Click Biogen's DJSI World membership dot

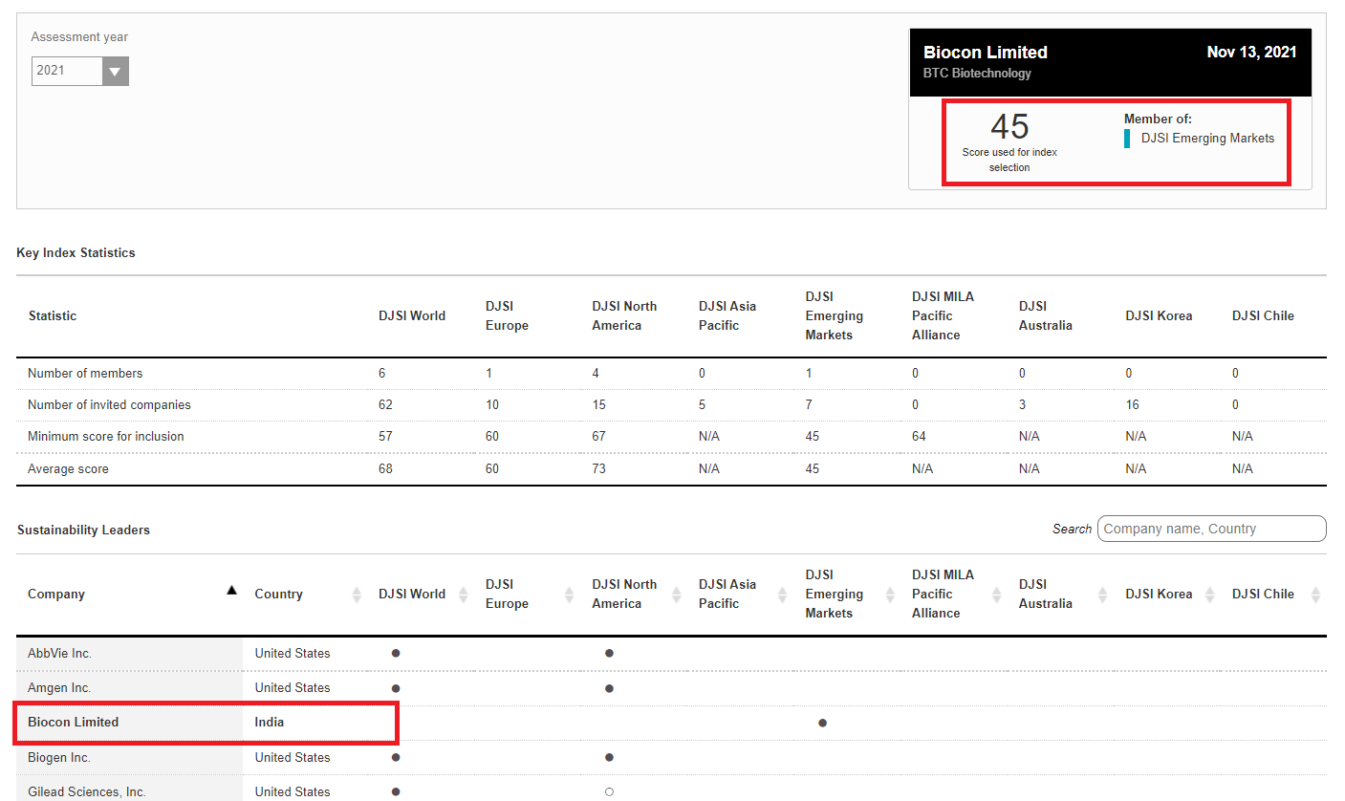point(396,758)
